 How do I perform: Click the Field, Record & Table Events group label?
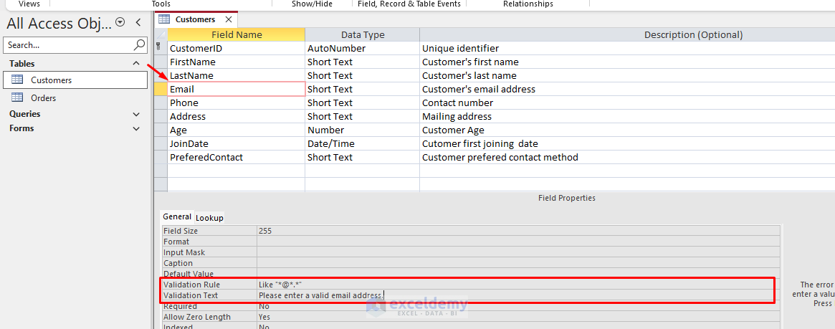(x=409, y=4)
